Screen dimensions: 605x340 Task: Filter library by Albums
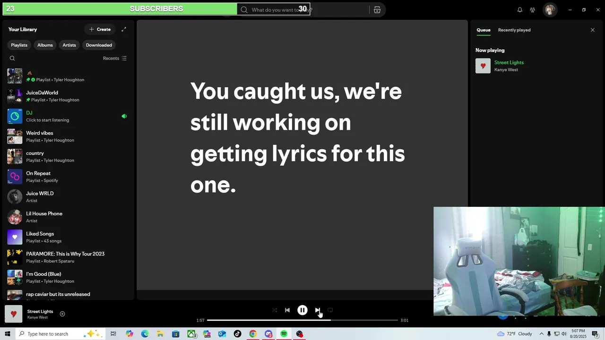(45, 45)
